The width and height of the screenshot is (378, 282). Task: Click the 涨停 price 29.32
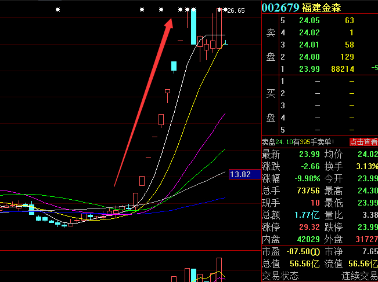click(x=309, y=227)
